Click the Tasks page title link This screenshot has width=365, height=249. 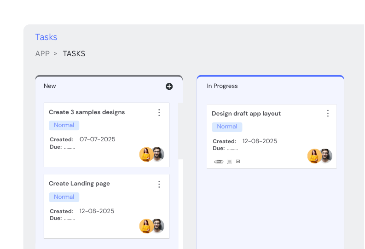46,37
